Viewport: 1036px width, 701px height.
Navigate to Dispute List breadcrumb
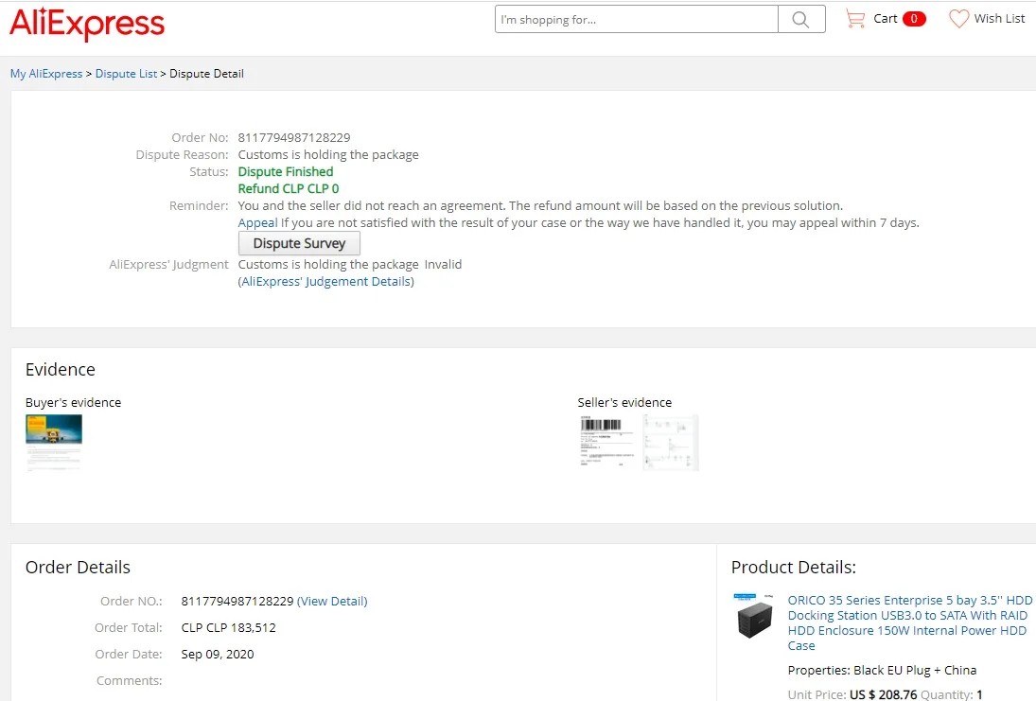click(126, 74)
